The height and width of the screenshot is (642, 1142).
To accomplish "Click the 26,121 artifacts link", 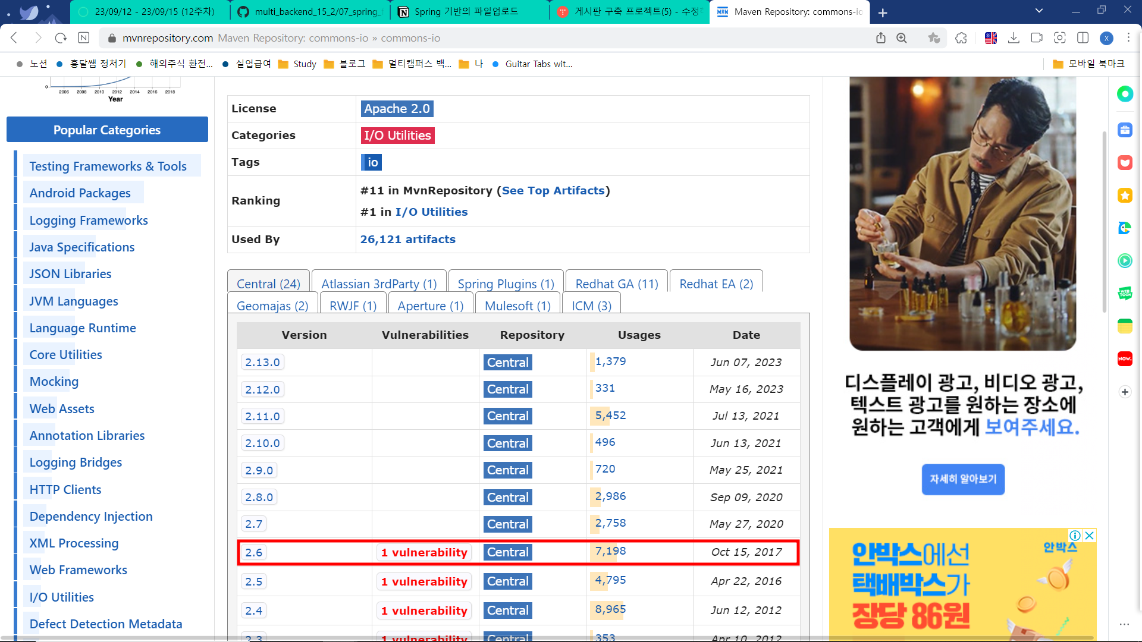I will tap(407, 239).
